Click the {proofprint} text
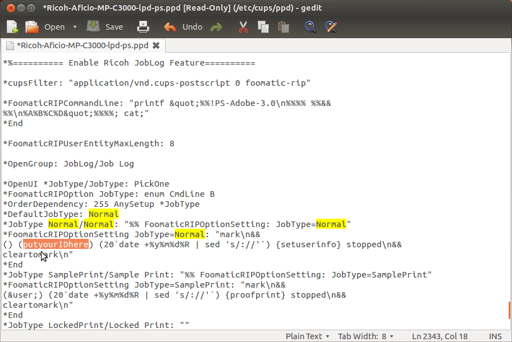The height and width of the screenshot is (342, 512). [255, 295]
